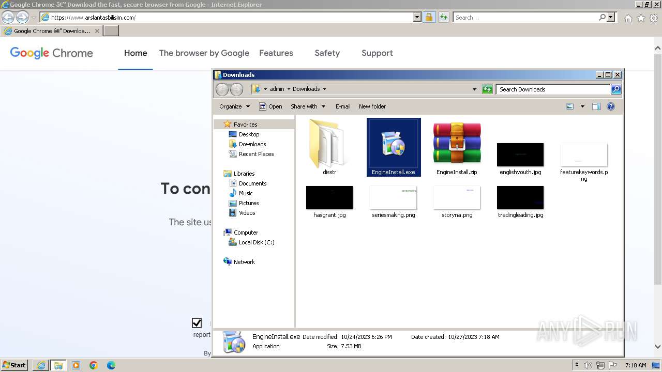Click the Explorer Forward arrow button
This screenshot has width=662, height=372.
tap(236, 89)
